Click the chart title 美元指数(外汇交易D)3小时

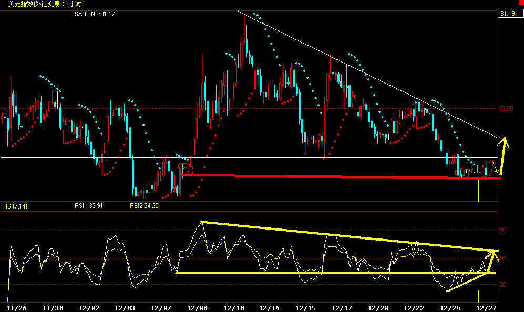click(x=45, y=4)
